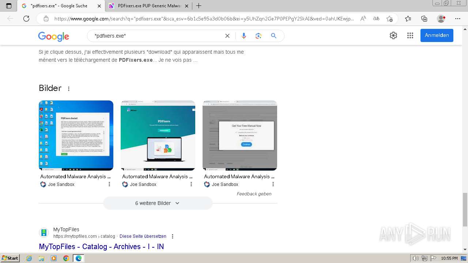Open media player from taskbar
The height and width of the screenshot is (263, 468).
pyautogui.click(x=54, y=258)
